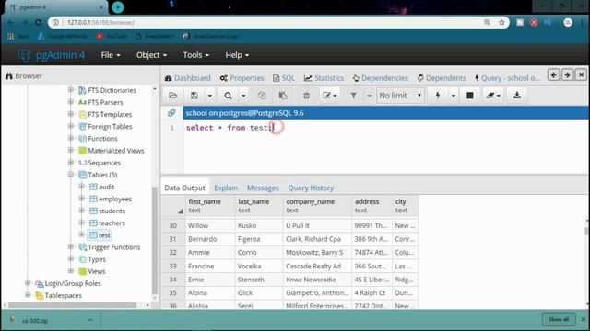Click into SQL query editor line
The image size is (590, 331).
tap(386, 128)
